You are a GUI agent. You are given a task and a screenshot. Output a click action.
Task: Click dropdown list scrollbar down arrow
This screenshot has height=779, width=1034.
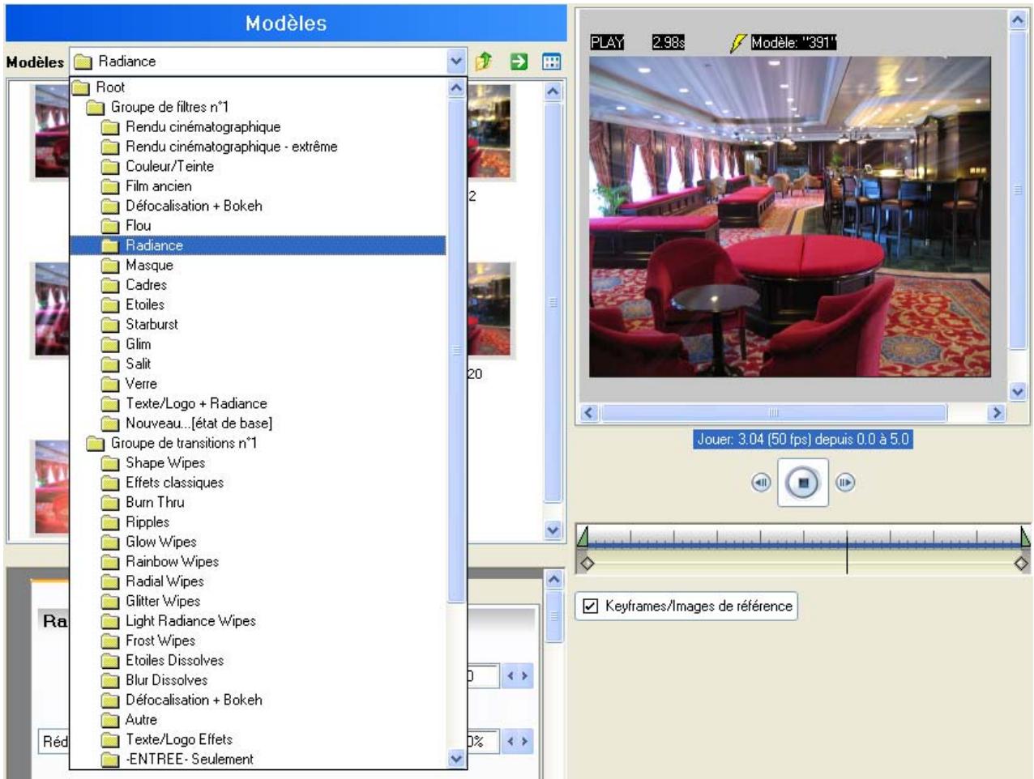[x=456, y=759]
